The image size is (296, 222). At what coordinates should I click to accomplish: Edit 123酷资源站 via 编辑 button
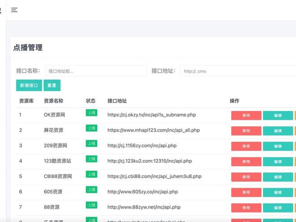pos(278,162)
